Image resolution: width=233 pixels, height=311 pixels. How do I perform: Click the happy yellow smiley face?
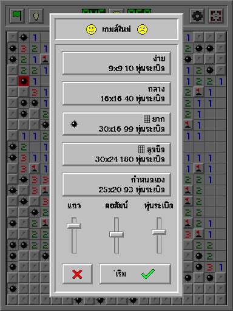[91, 29]
